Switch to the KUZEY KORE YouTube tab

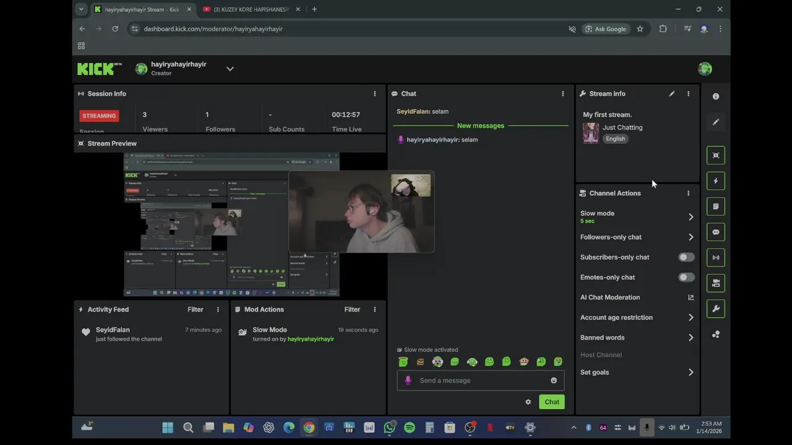[x=252, y=9]
